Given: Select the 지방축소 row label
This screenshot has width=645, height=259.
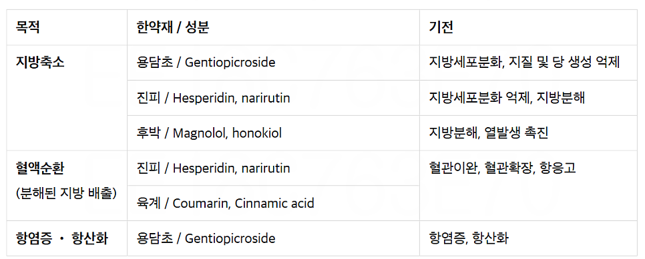Looking at the screenshot, I should (40, 63).
